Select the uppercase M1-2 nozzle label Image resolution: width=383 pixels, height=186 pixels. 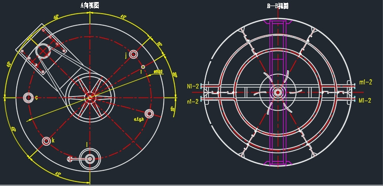coord(365,100)
